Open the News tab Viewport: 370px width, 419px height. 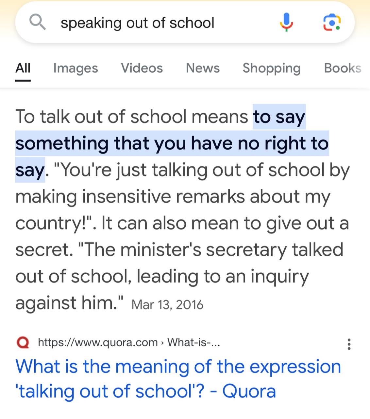pyautogui.click(x=203, y=68)
